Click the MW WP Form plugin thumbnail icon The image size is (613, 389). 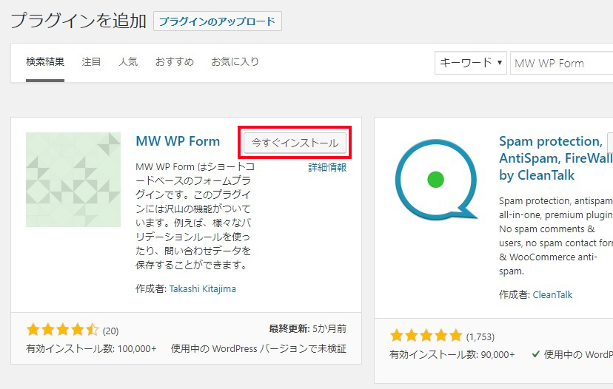[73, 180]
